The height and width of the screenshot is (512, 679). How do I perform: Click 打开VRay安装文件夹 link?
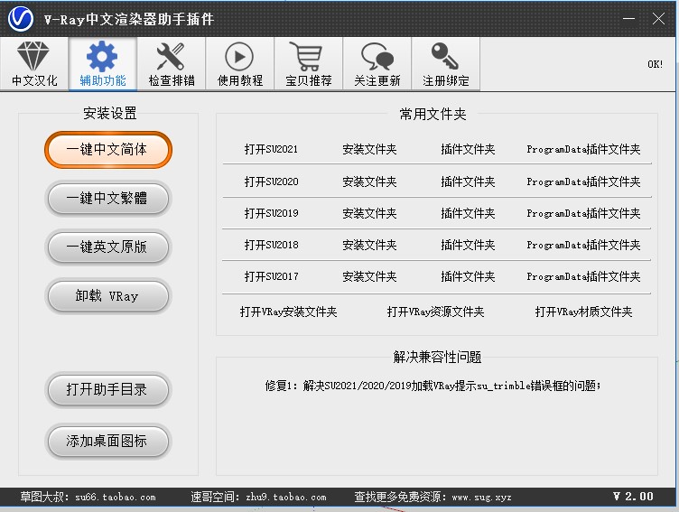pos(288,312)
